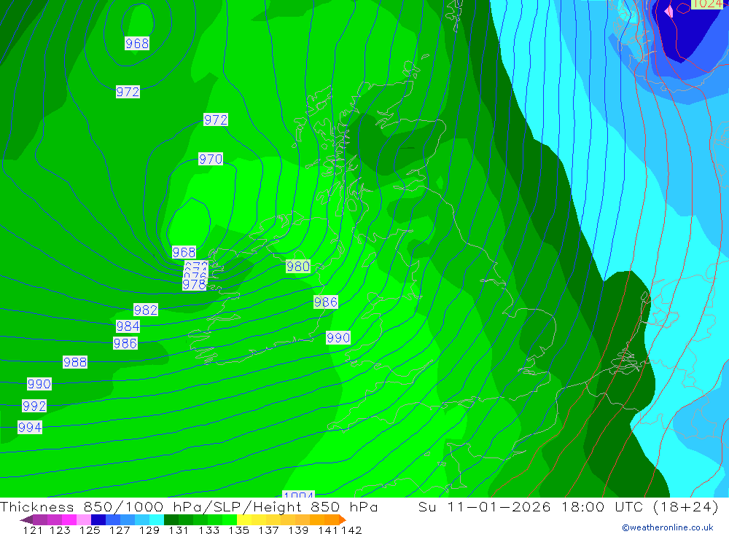
Task: Click the 139 legend scale value
Action: click(298, 530)
